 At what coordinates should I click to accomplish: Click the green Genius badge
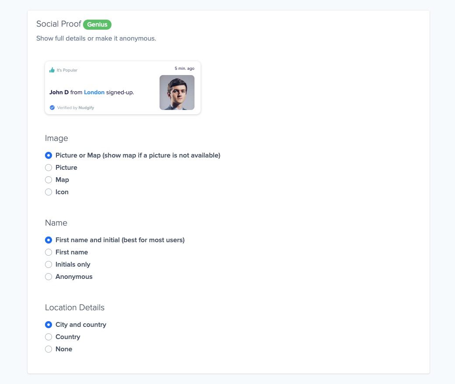(x=97, y=24)
